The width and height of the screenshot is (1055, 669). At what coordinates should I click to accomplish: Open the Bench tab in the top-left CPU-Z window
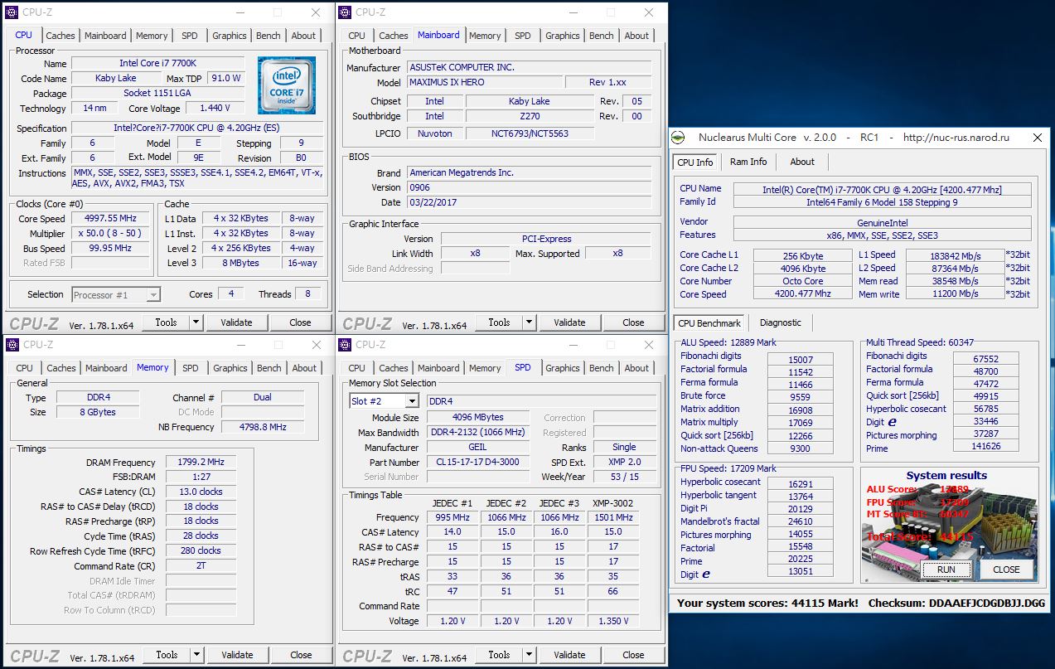[x=269, y=36]
